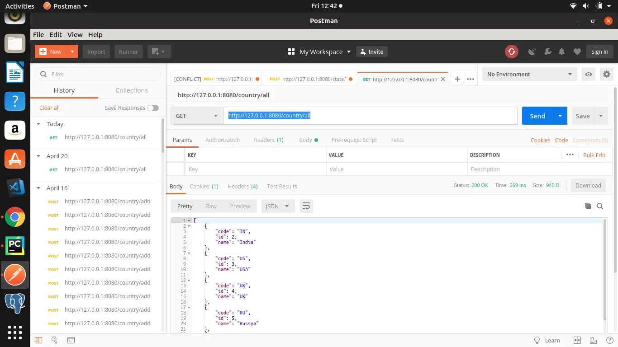
Task: Switch to two pane layout icon
Action: click(x=577, y=340)
